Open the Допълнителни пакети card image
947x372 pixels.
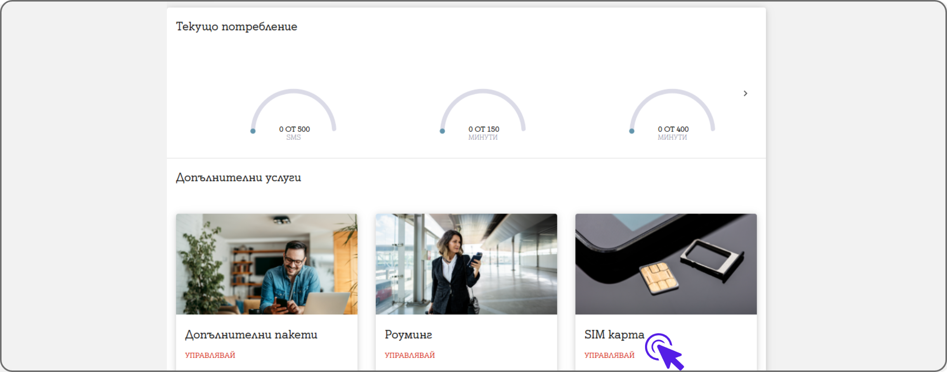tap(267, 264)
